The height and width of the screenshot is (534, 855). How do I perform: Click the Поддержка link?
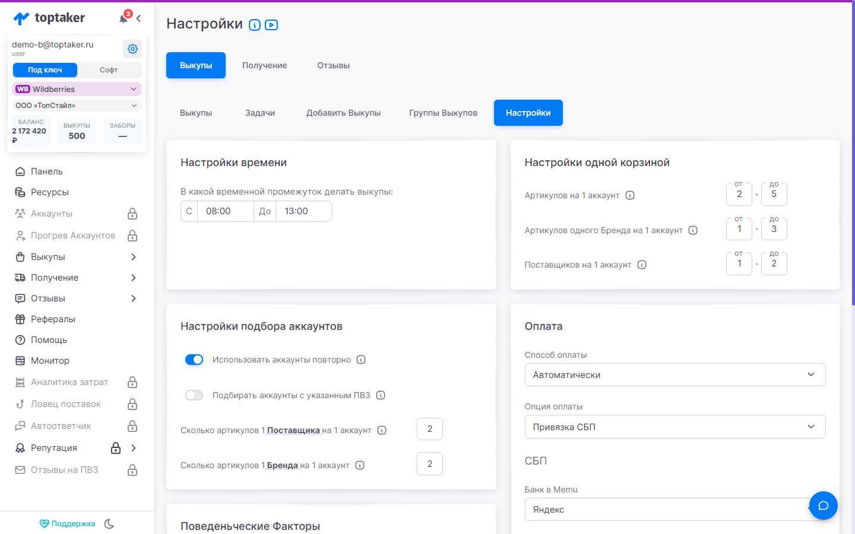pos(68,523)
